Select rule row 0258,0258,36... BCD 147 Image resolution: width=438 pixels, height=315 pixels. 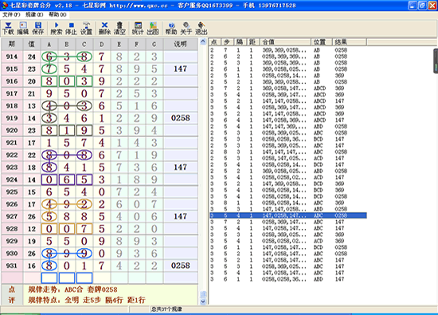288,139
